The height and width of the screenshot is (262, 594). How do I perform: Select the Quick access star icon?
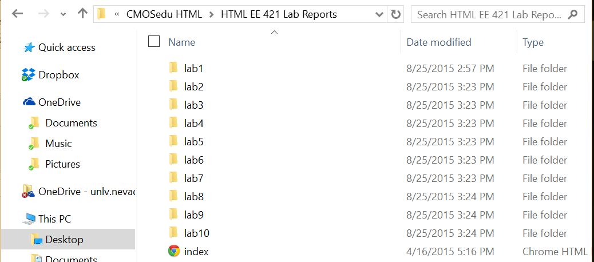point(29,47)
